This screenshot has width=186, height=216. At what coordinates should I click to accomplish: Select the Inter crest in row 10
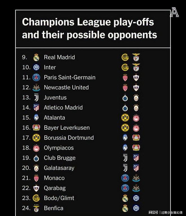[x=36, y=67]
